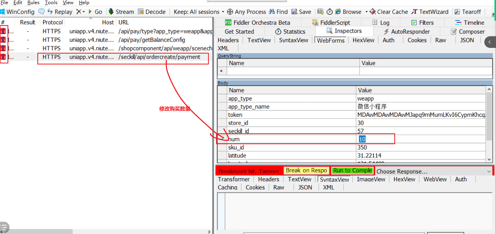Click the Tearoff toolbar button
The image size is (496, 234).
[x=468, y=12]
